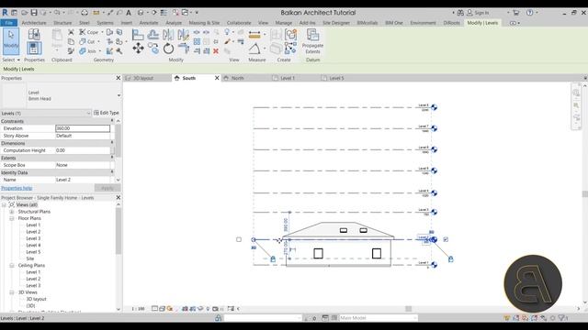Open the Architecture ribbon tab

(x=34, y=23)
